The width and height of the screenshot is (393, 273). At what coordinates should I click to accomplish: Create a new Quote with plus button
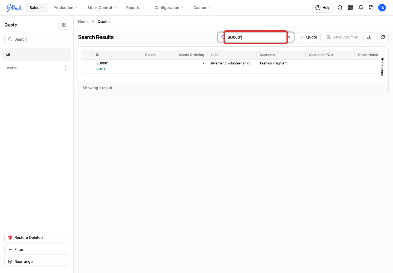(308, 37)
